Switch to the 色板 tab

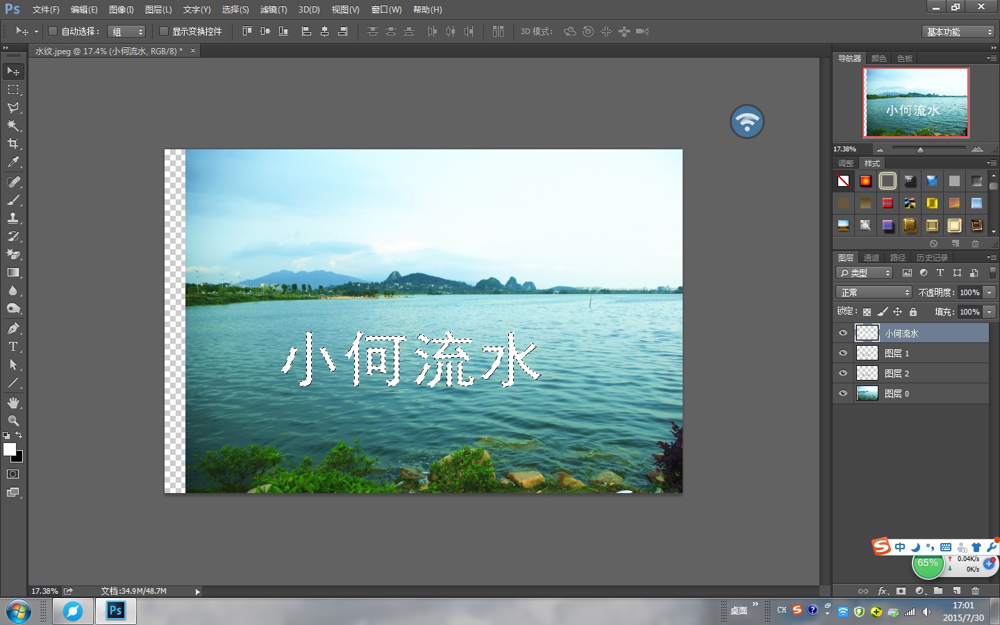click(905, 58)
